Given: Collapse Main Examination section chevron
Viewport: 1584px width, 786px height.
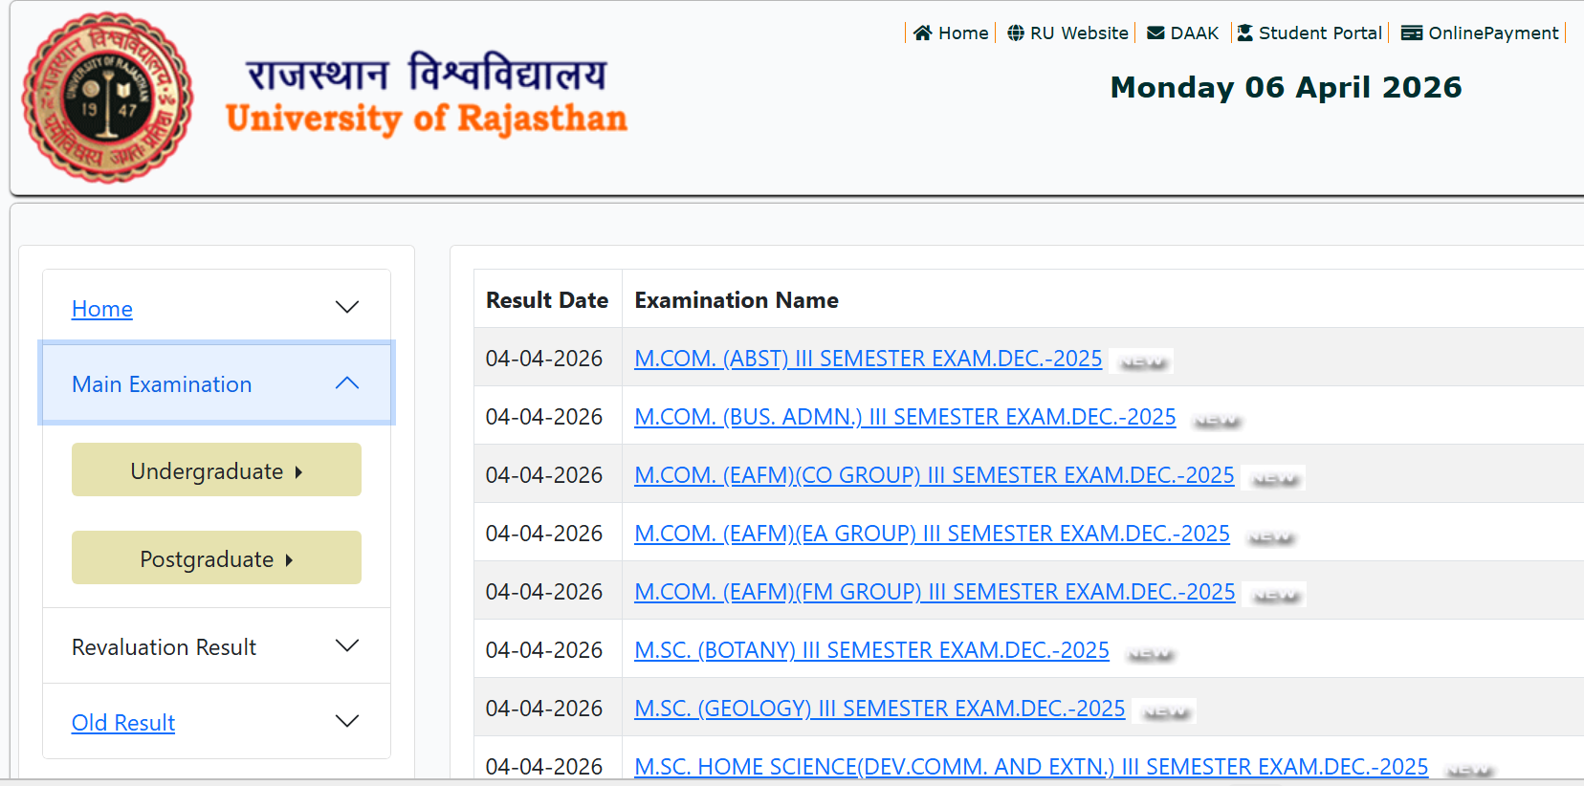Looking at the screenshot, I should click(347, 382).
